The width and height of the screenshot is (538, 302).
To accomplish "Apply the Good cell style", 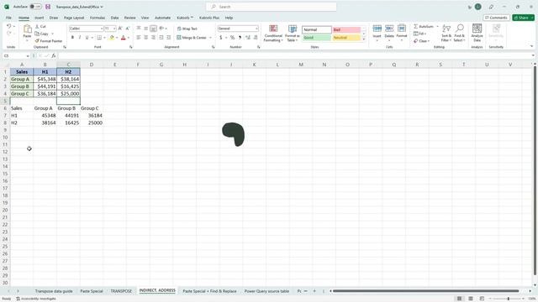I will click(316, 38).
